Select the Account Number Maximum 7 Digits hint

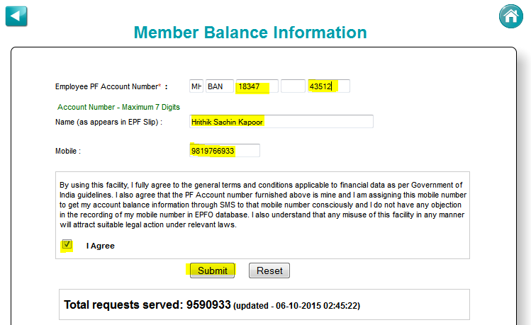(118, 107)
